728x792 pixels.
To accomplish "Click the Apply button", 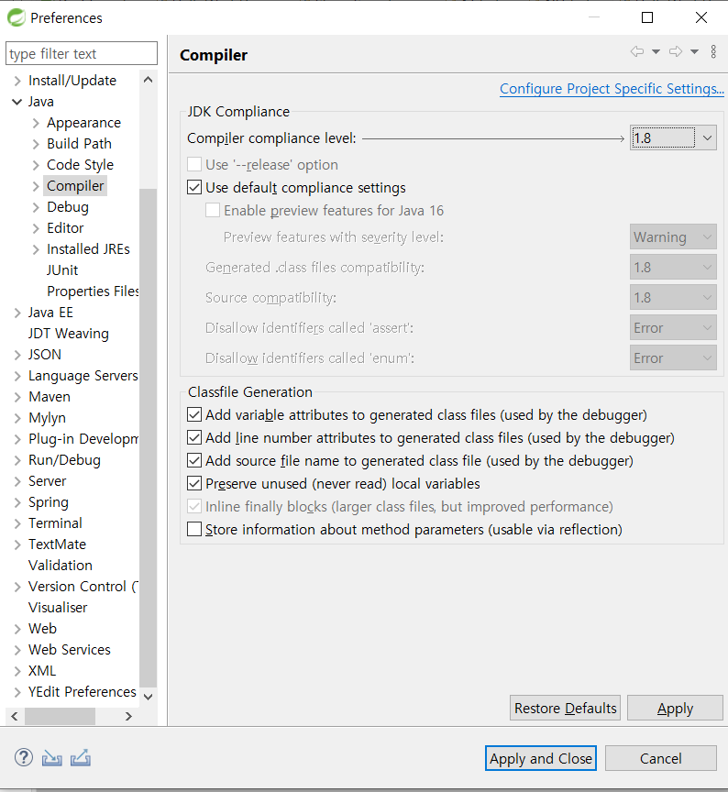I will pos(675,709).
